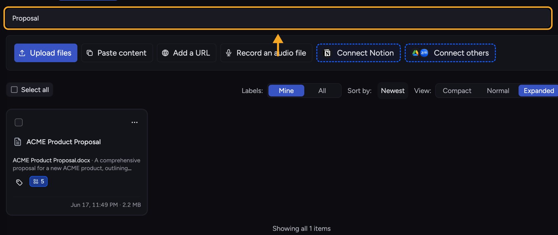Switch Labels filter to All

point(322,91)
